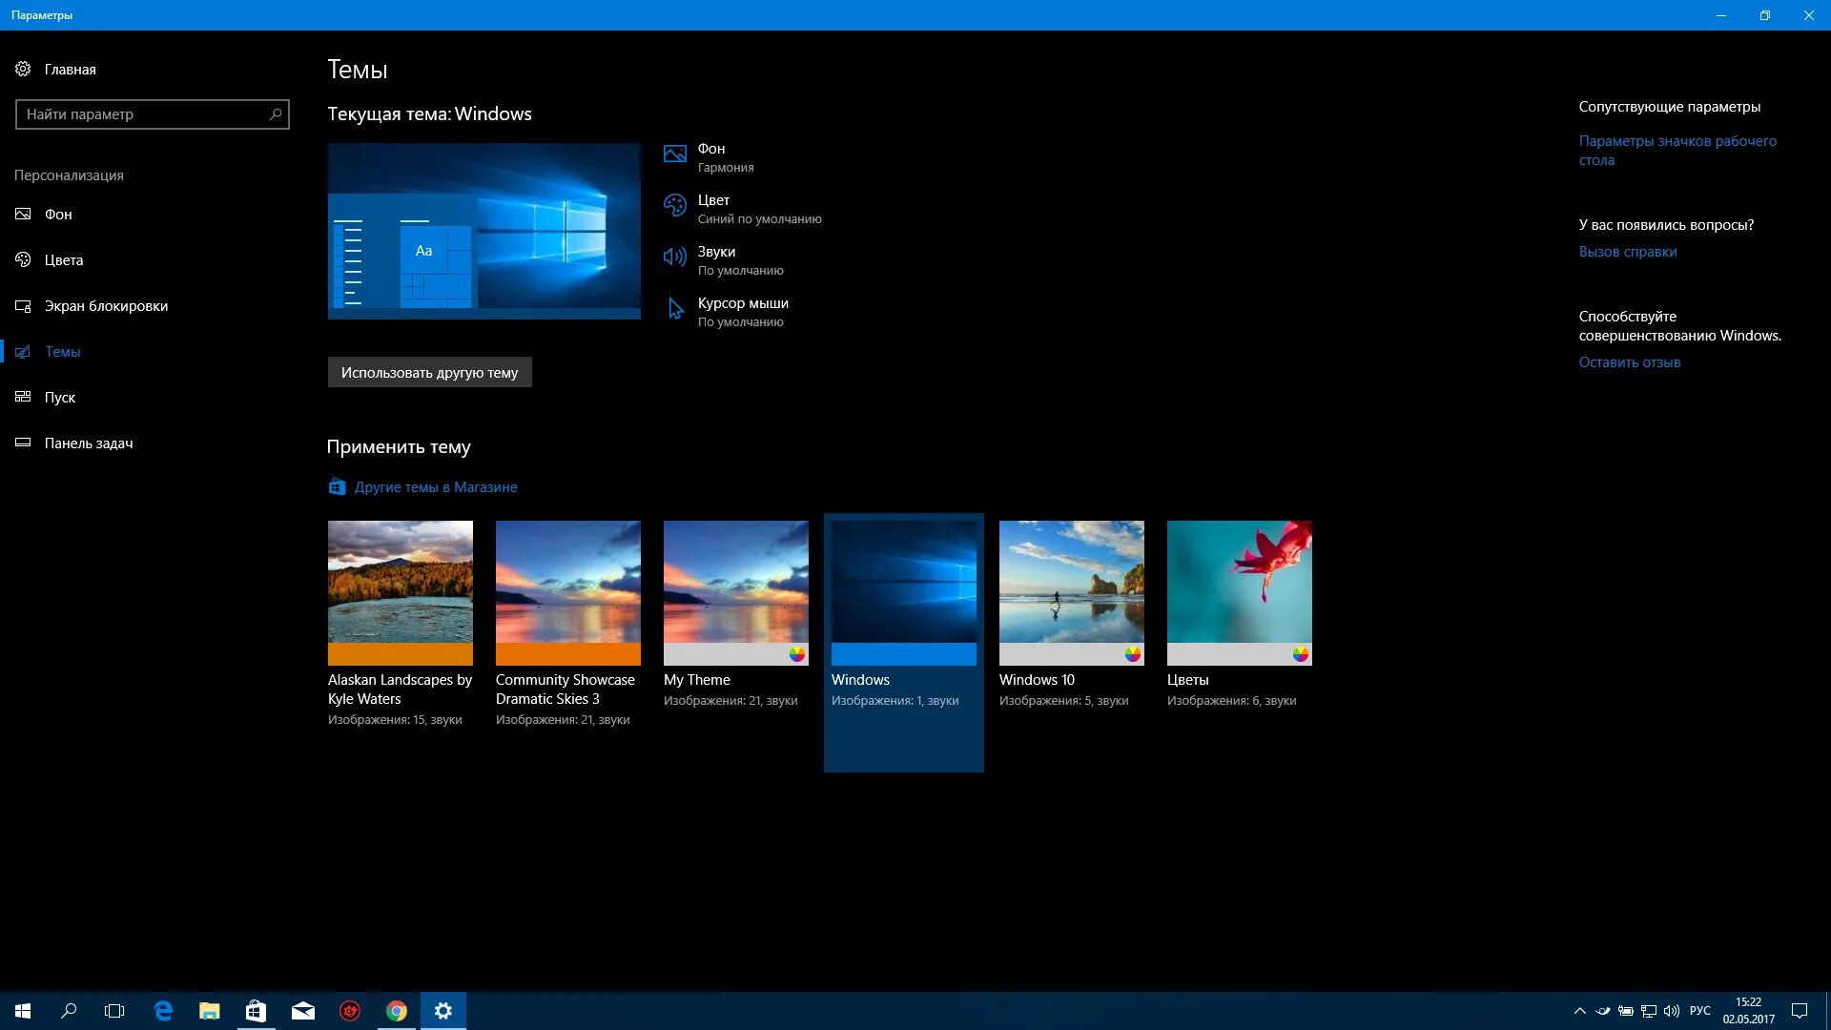Open the Leave feedback (Оставить отзыв) link
The width and height of the screenshot is (1831, 1030).
pos(1629,362)
